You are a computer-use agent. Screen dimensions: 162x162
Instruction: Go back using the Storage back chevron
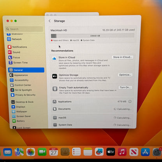click(x=49, y=21)
